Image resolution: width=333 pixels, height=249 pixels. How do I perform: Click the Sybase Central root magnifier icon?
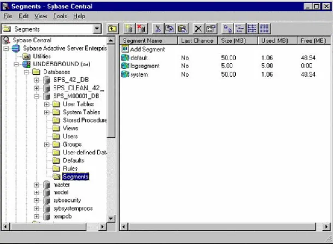tap(7, 40)
